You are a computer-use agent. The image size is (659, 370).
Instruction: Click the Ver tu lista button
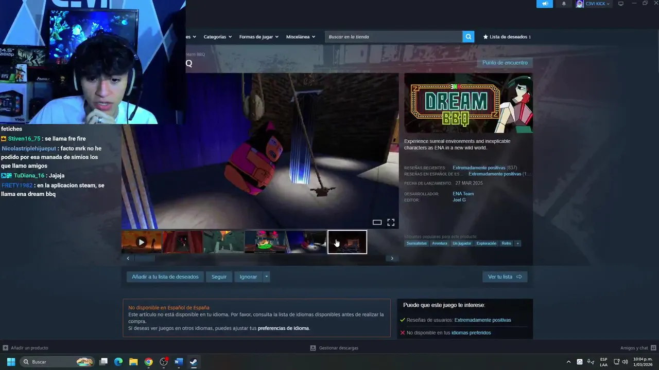click(x=505, y=276)
